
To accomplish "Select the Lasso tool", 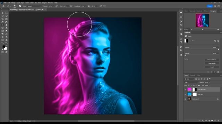I will click(2, 16).
